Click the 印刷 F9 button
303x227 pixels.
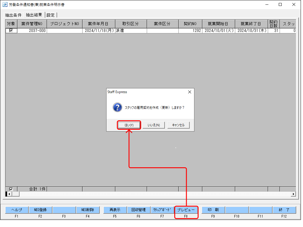click(x=213, y=210)
